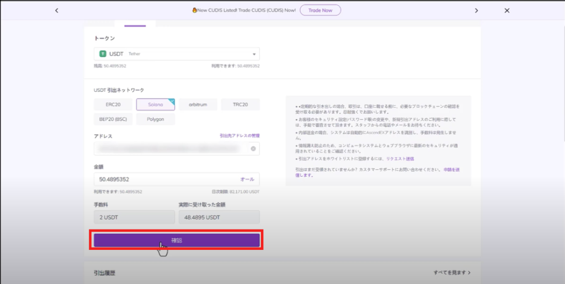
Task: Open the リクエスト送信 whitelist link
Action: 400,159
